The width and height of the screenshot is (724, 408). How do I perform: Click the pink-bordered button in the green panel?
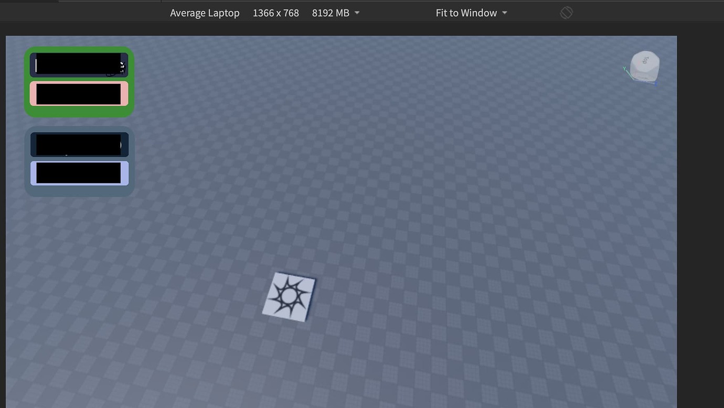[x=79, y=94]
